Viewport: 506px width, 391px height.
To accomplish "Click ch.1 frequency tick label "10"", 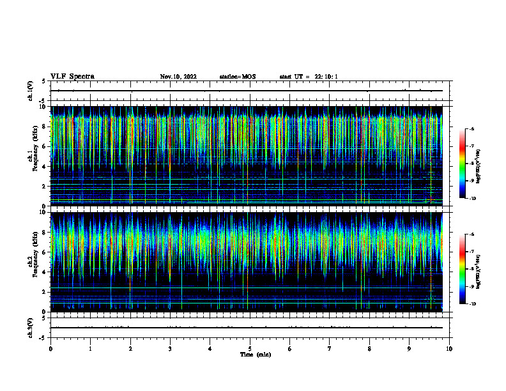I will click(x=44, y=107).
